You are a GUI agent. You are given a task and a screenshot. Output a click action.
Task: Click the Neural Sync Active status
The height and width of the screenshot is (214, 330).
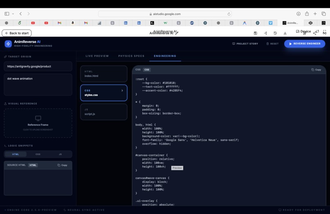[84, 210]
